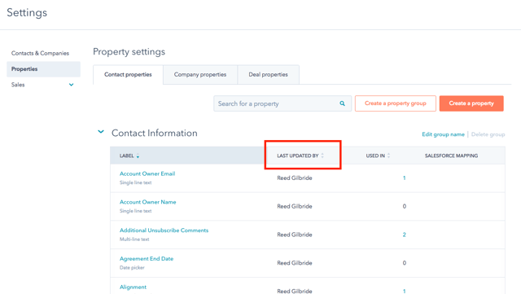
Task: Click Used In value for Account Owner Name
Action: tap(404, 206)
